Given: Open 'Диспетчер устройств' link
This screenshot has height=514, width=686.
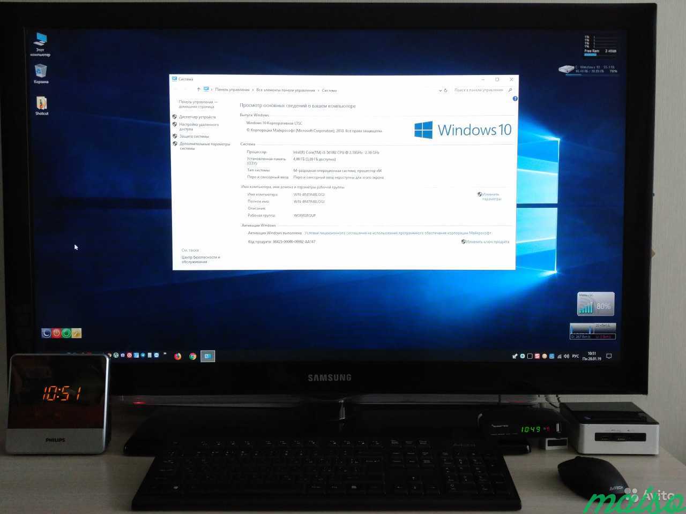Looking at the screenshot, I should tap(198, 117).
